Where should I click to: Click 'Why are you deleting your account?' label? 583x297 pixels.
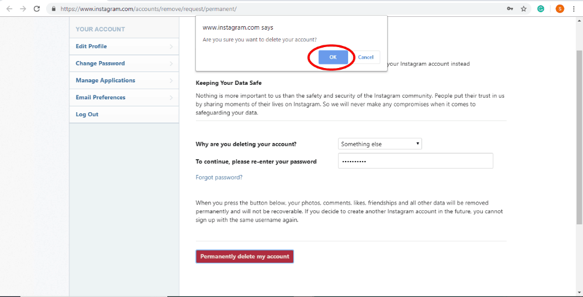click(246, 144)
